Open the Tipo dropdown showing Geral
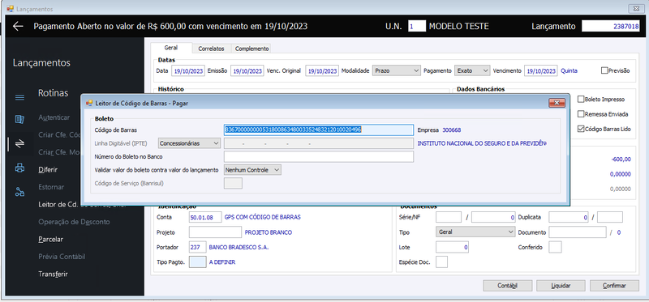The image size is (649, 302). pos(475,232)
